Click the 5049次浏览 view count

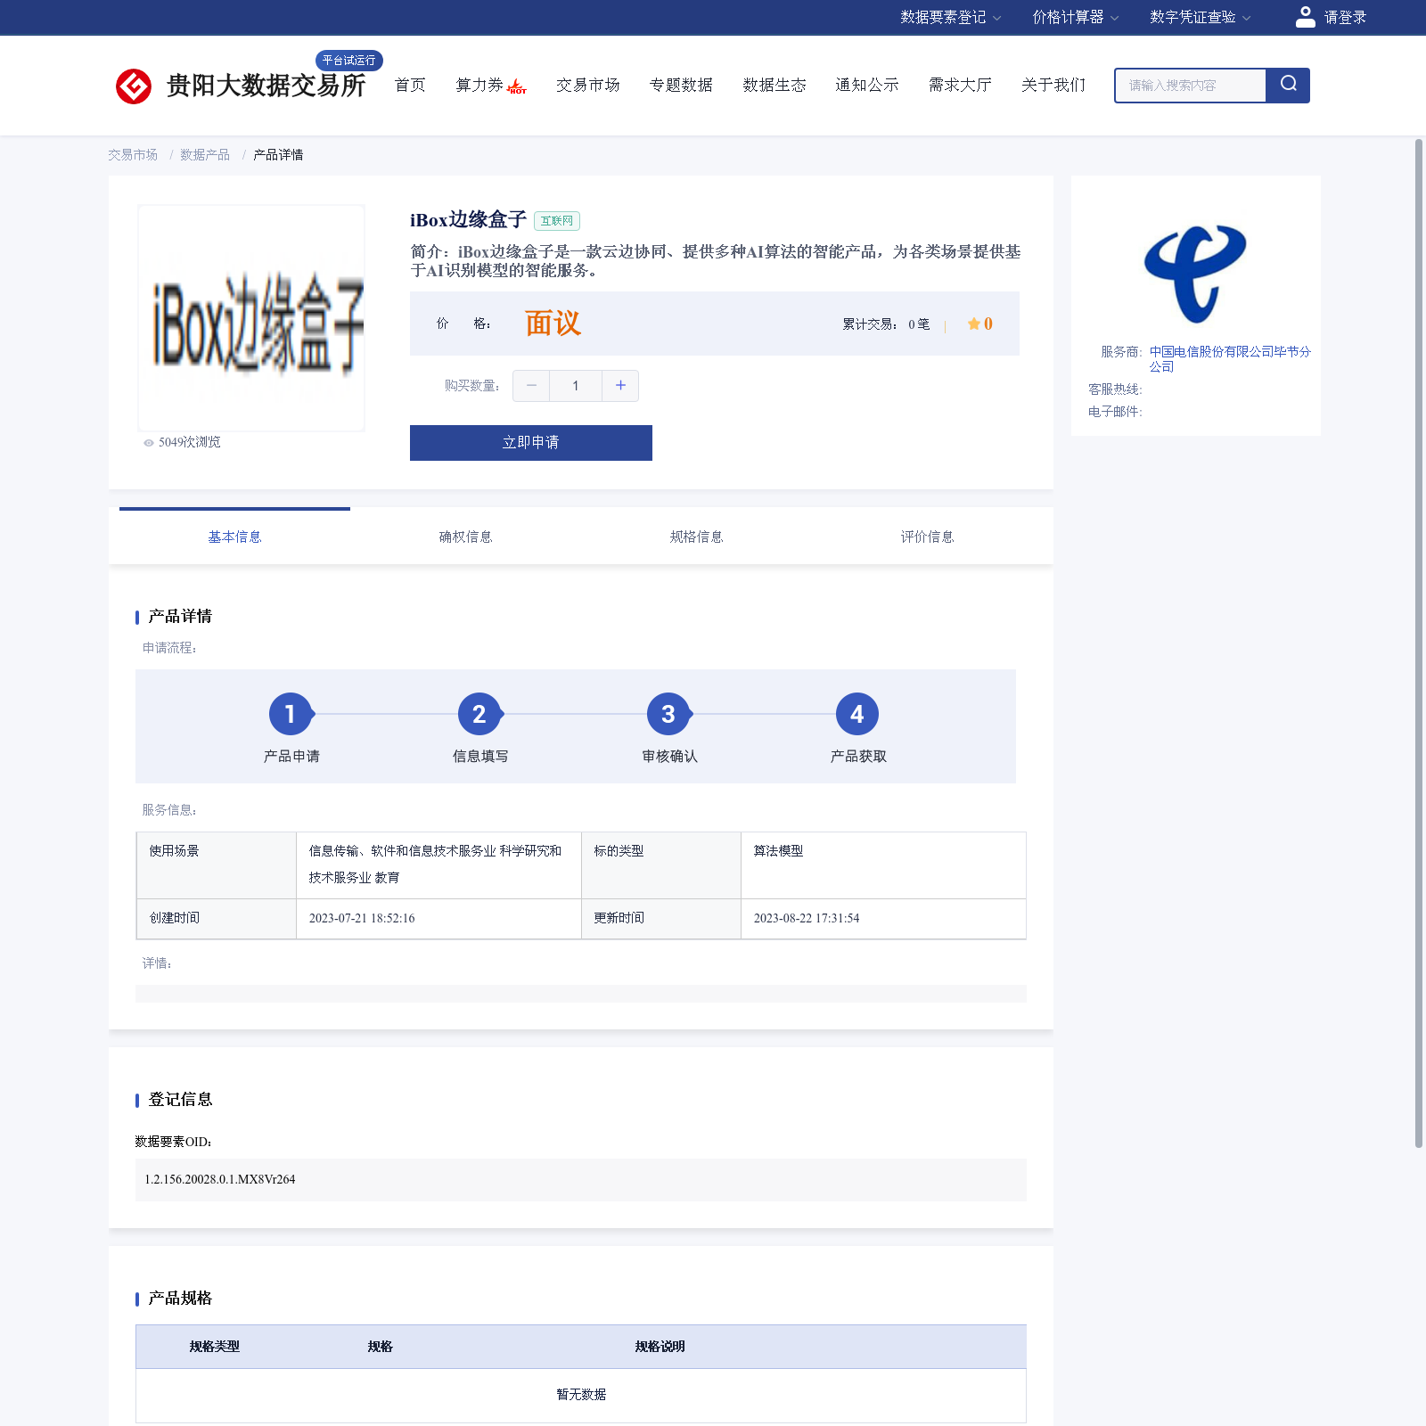[x=189, y=442]
